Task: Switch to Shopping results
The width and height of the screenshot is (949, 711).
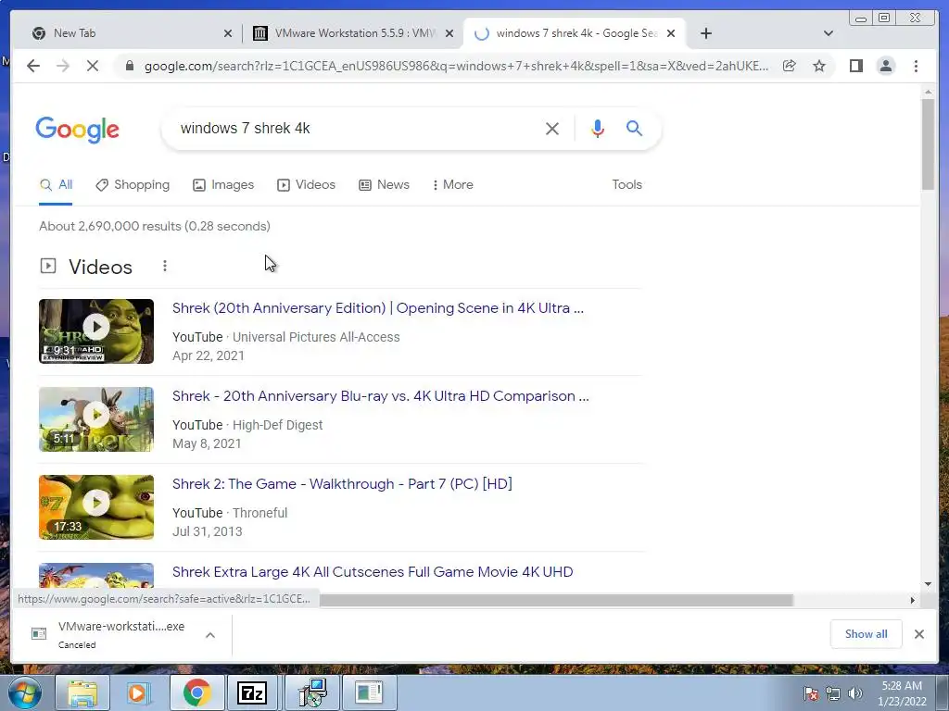Action: click(x=133, y=185)
